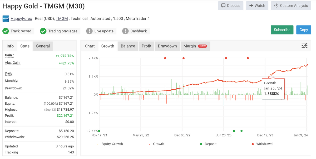Open the Discuss comments button

[x=231, y=6]
